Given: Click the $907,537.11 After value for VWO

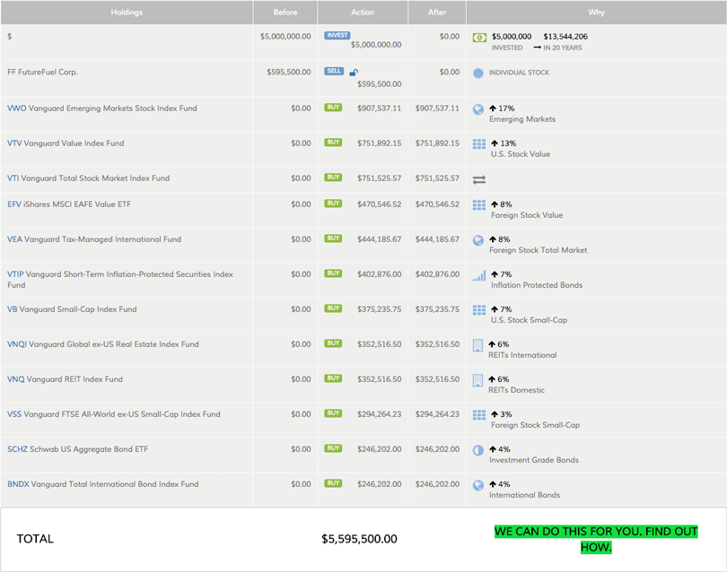Looking at the screenshot, I should [x=437, y=108].
